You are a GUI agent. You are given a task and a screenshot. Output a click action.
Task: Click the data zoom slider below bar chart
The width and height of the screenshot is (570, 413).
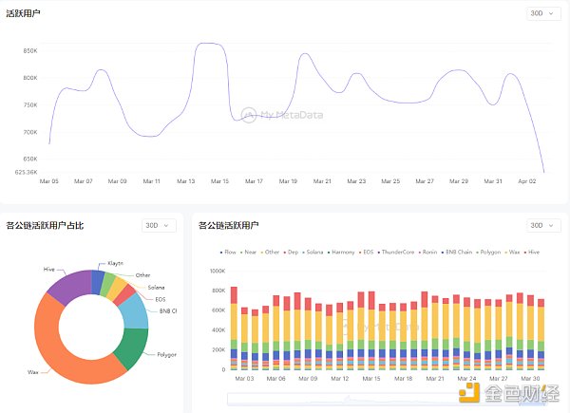coord(380,393)
